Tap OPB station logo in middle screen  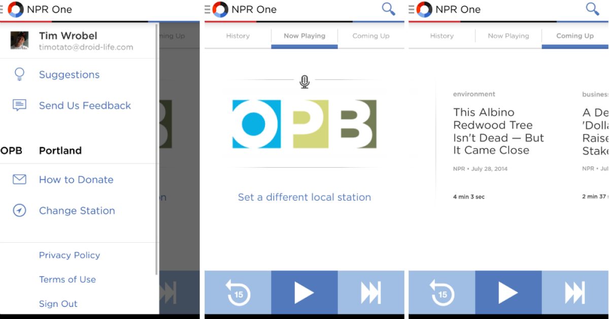click(304, 124)
